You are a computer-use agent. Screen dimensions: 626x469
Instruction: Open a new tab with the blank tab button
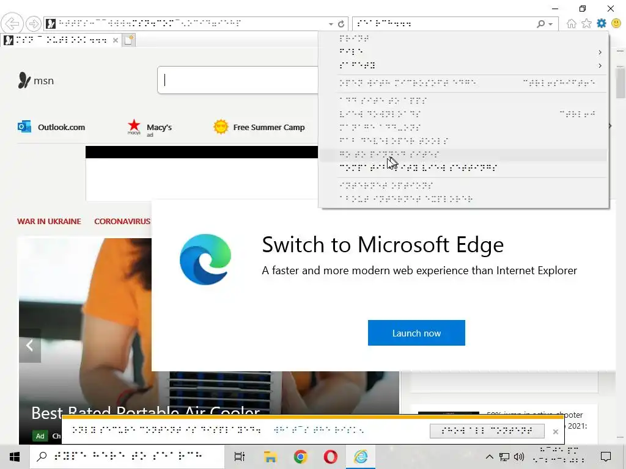click(128, 40)
